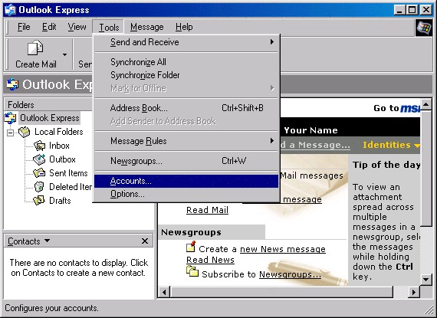Viewport: 437px width, 318px height.
Task: Maximize the Outlook Express window
Action: 412,10
